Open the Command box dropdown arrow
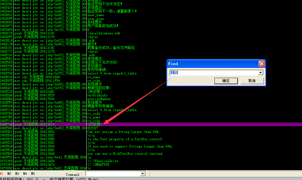This screenshot has height=180, width=302. click(143, 174)
